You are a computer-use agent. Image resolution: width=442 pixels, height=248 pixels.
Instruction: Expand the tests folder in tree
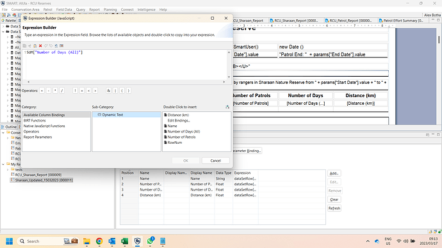coord(8,169)
